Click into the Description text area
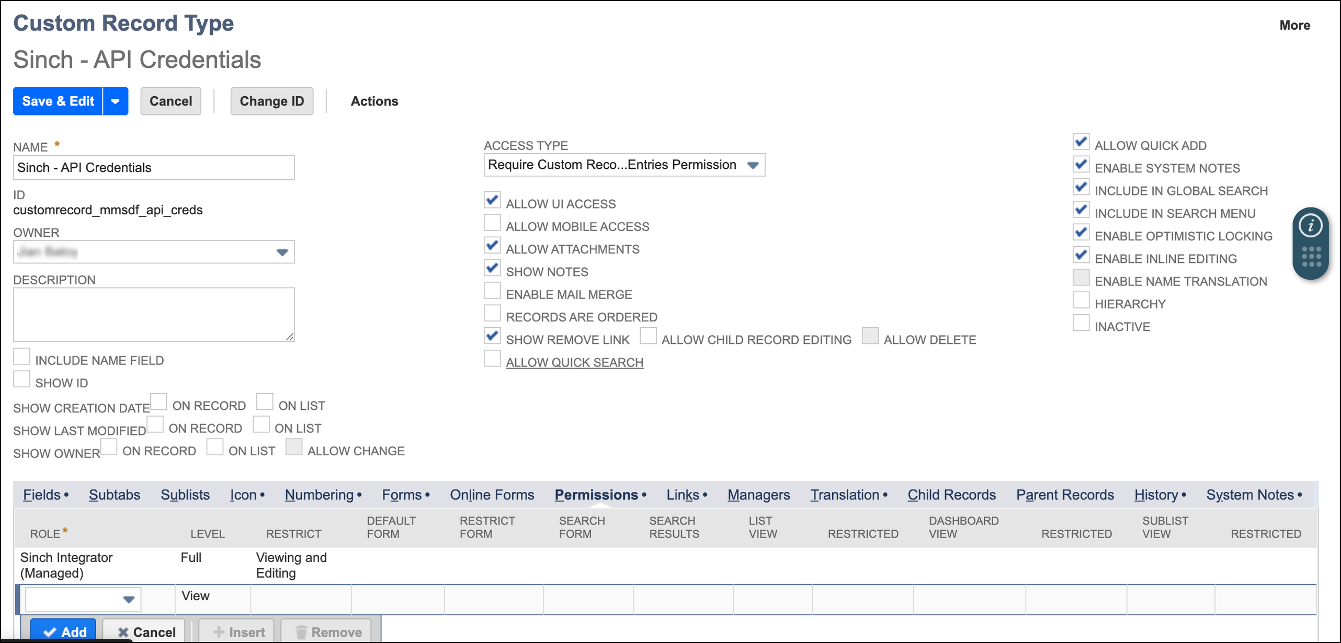1341x643 pixels. tap(154, 315)
